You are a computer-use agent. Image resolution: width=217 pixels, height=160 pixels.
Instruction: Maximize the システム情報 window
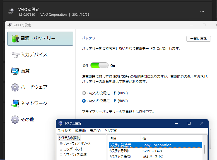[189, 123]
